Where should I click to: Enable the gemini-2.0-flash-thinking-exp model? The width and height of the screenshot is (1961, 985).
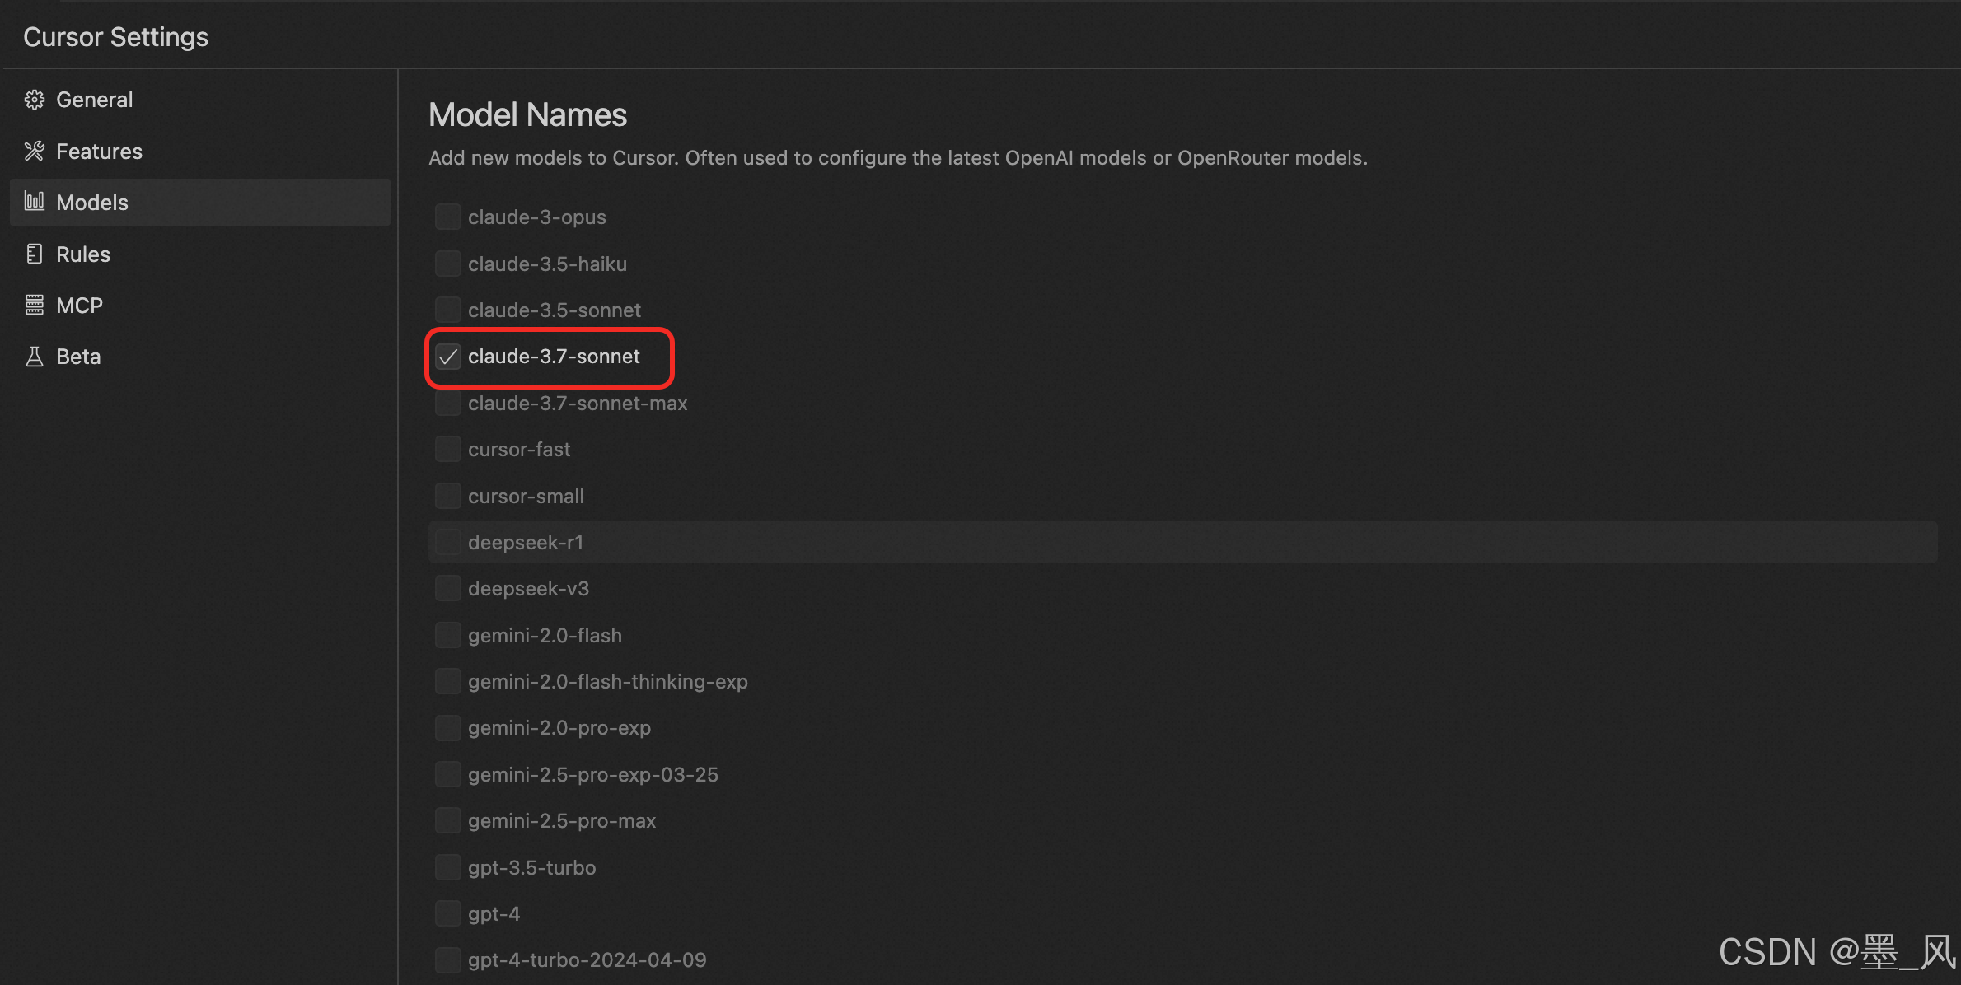pyautogui.click(x=448, y=682)
